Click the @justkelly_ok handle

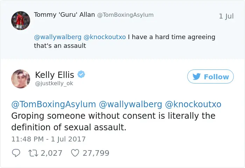(54, 83)
